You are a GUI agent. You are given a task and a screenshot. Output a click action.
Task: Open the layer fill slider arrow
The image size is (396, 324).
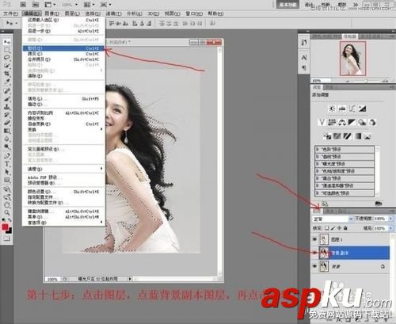[391, 228]
